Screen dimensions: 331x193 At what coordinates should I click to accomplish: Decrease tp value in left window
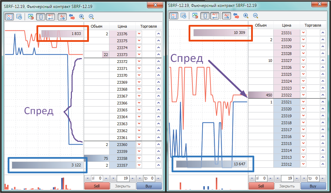[140, 178]
